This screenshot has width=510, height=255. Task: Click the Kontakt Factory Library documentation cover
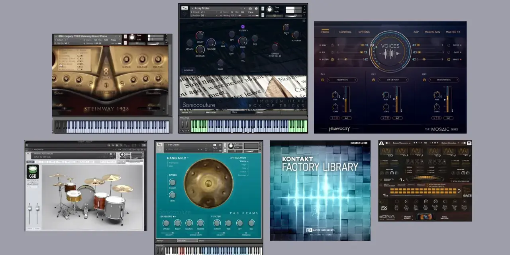tap(320, 190)
